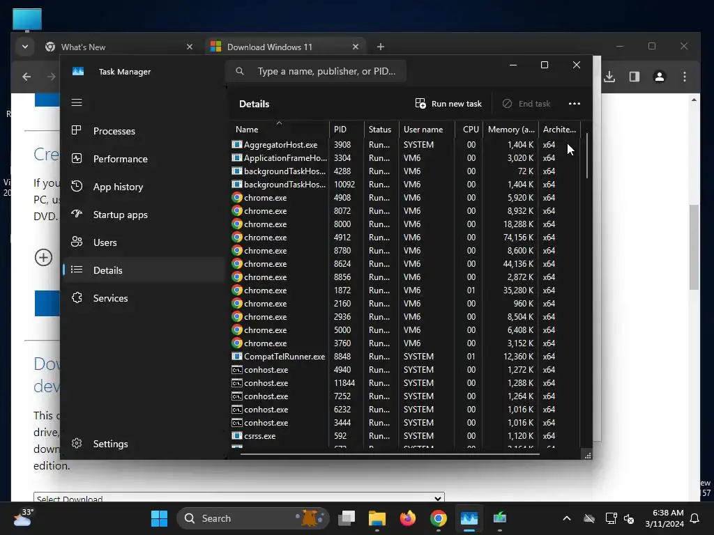This screenshot has height=535, width=714.
Task: Click the horizontal scrollbar under process list
Action: tap(390, 453)
